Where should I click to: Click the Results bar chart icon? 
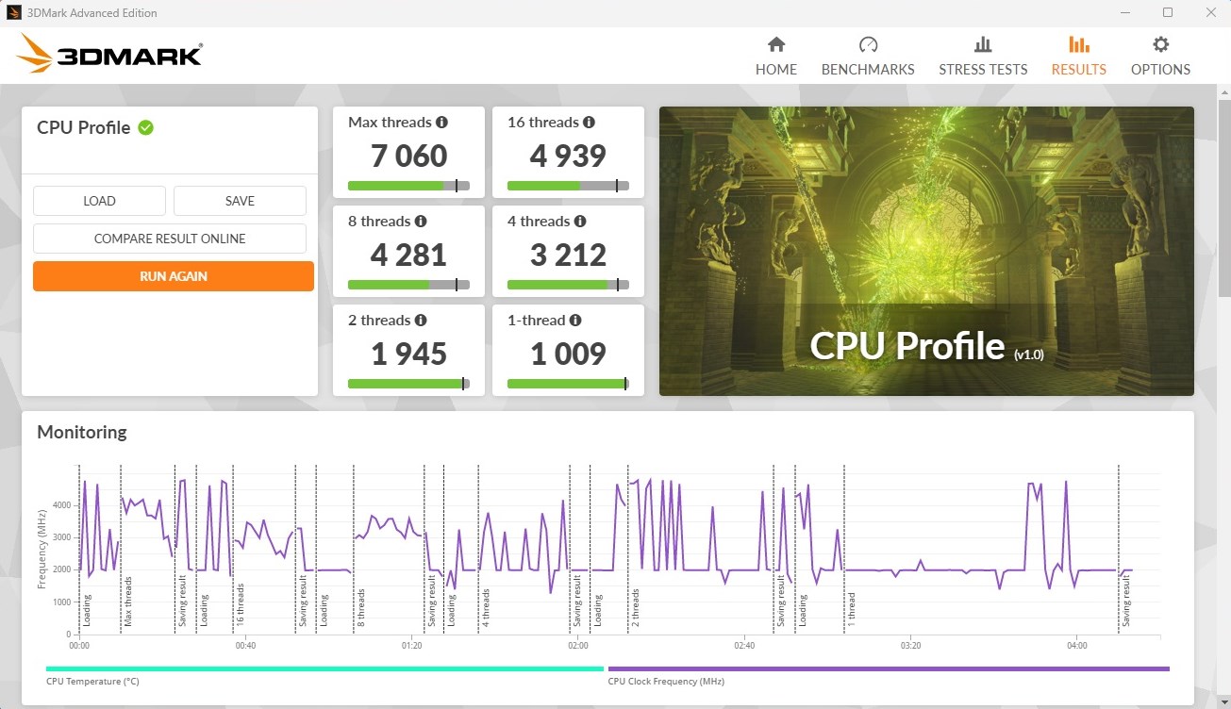[1079, 44]
